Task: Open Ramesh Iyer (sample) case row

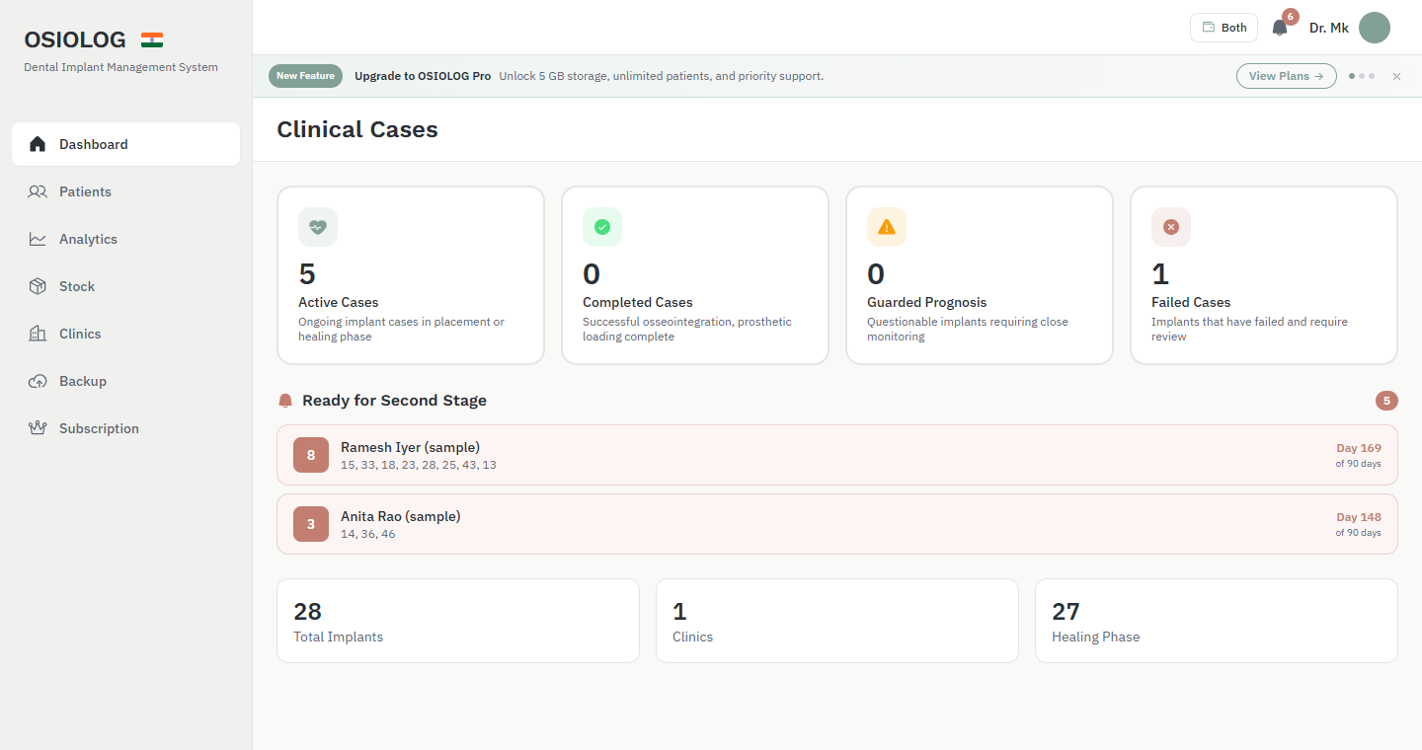Action: pos(837,455)
